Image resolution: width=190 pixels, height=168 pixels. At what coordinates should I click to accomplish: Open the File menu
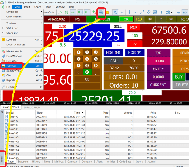click(x=8, y=7)
